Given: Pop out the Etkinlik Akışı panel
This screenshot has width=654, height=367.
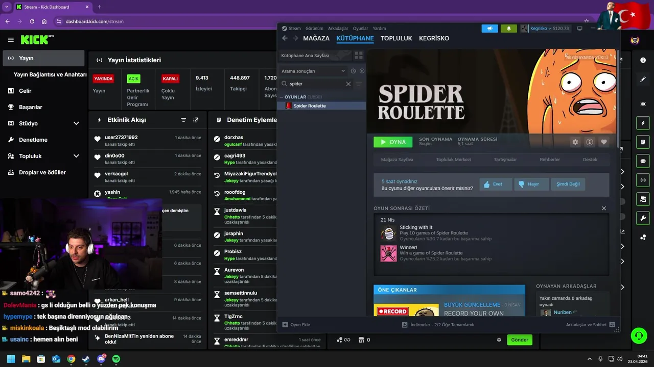Looking at the screenshot, I should tap(196, 120).
